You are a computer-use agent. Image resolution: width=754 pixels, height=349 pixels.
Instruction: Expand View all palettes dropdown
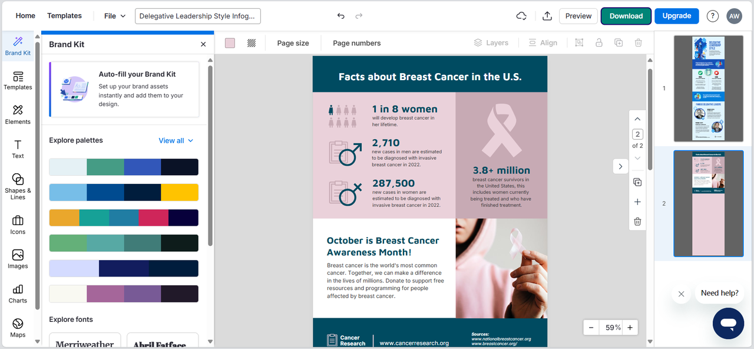(176, 140)
